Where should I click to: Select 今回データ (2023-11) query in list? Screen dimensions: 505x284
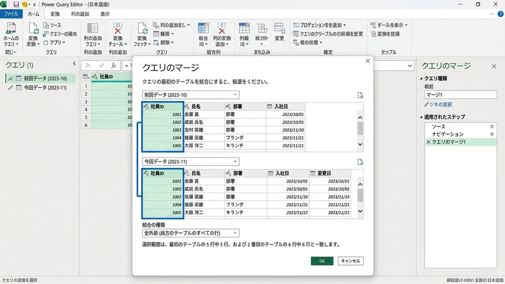click(40, 88)
